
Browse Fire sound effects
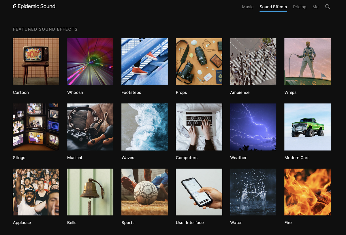coord(307,192)
